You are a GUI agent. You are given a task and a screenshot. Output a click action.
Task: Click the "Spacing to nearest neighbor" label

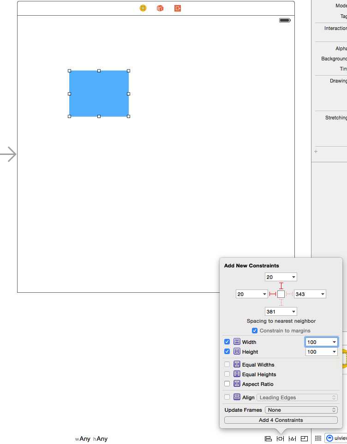click(281, 321)
